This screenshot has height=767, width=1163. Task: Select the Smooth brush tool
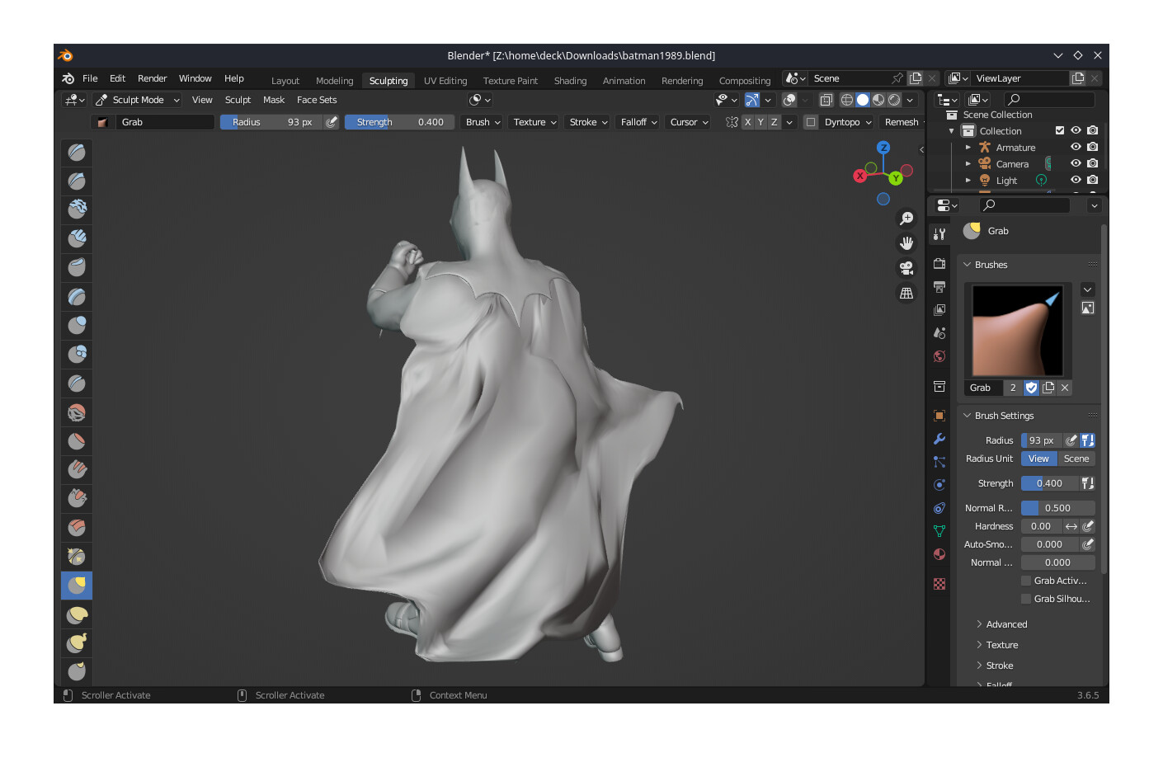coord(77,412)
